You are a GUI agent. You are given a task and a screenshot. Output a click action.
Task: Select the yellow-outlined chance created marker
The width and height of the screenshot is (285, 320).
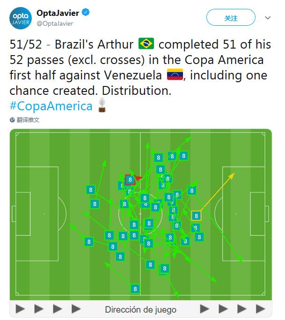[x=196, y=216]
